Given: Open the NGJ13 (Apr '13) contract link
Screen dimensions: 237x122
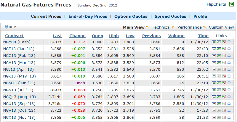Looking at the screenshot, I should click(x=18, y=69).
